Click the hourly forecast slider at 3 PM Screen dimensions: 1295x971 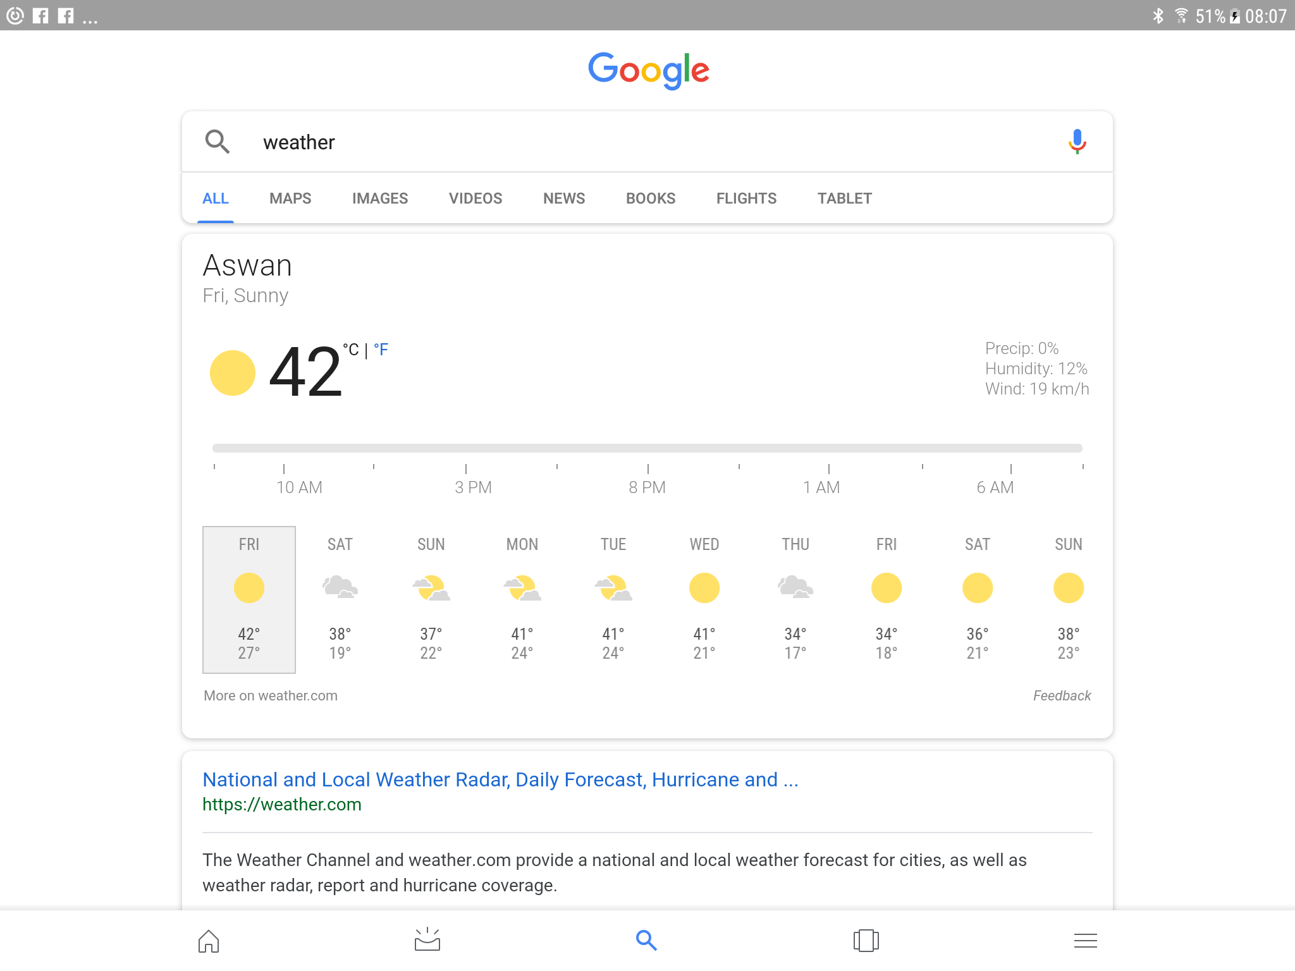click(466, 448)
